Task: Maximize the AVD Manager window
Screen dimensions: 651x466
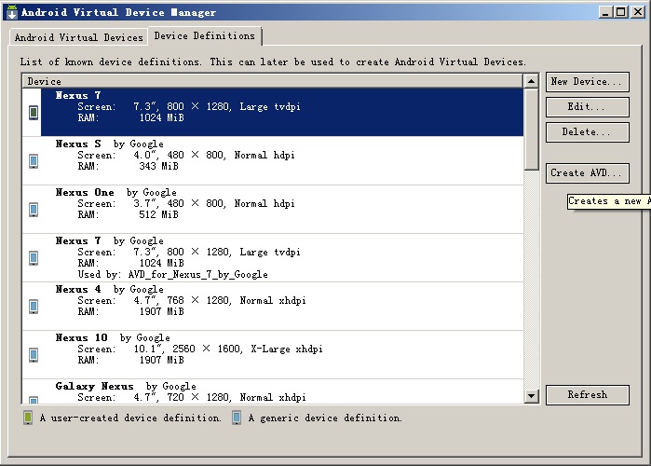Action: click(621, 12)
